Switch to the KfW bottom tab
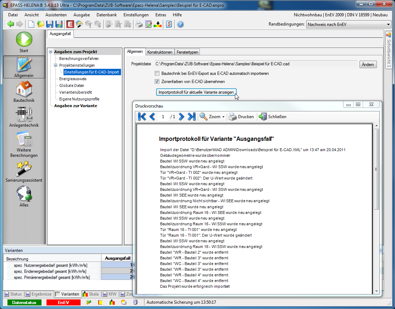 (x=110, y=294)
